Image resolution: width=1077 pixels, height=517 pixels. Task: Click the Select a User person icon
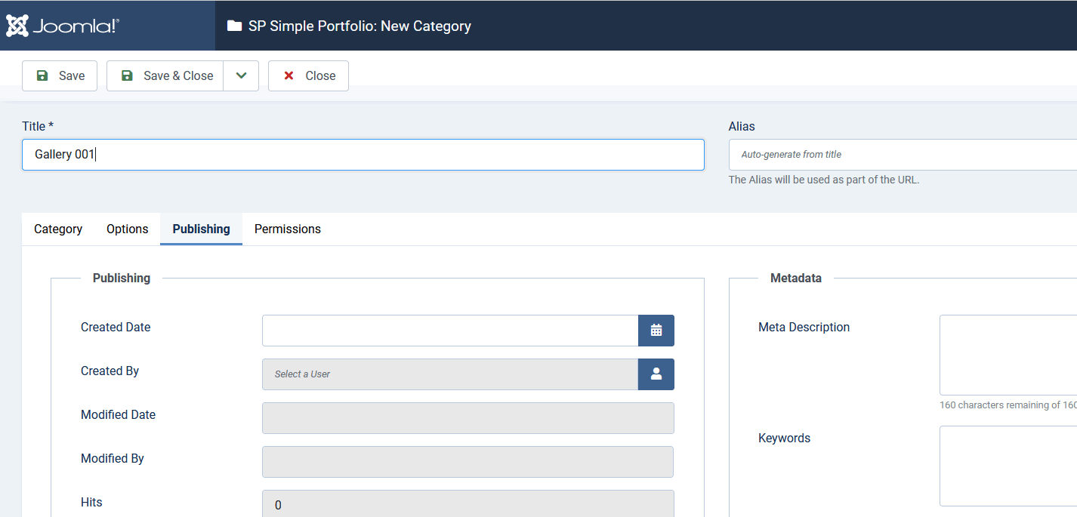point(656,374)
